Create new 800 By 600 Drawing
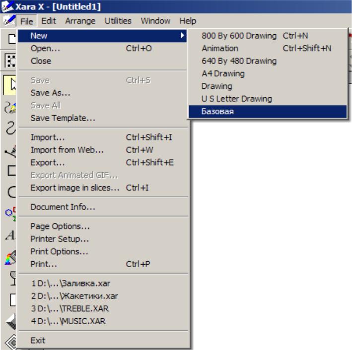 coord(268,36)
